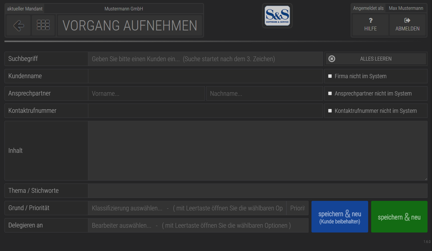
Task: Click into the Thema / Stichworte field
Action: (258, 191)
